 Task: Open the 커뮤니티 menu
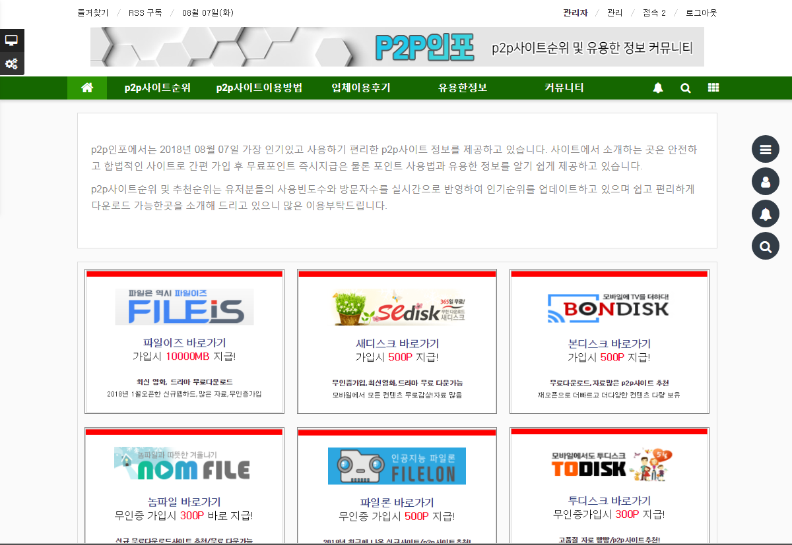(x=564, y=88)
